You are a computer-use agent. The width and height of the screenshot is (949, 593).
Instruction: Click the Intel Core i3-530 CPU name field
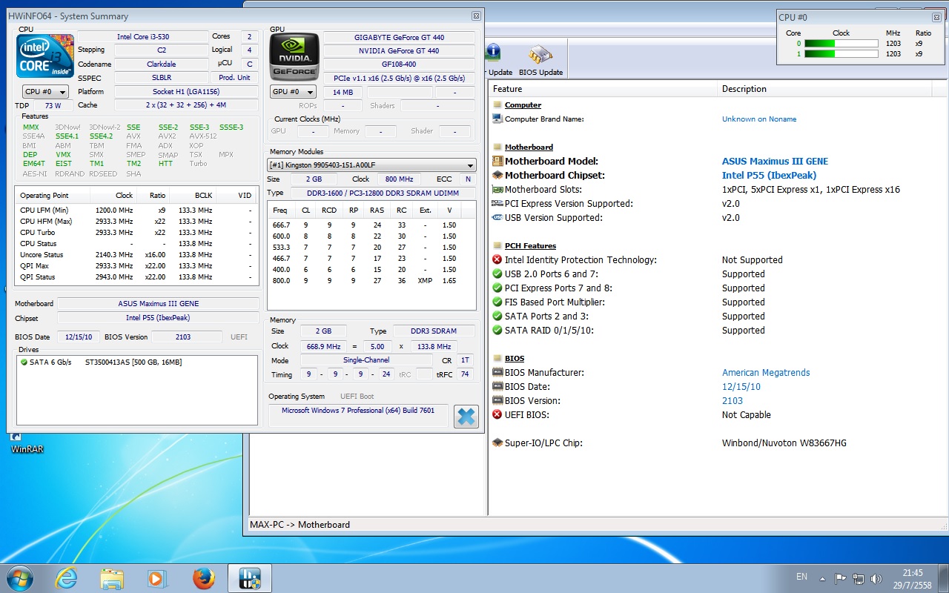pyautogui.click(x=142, y=36)
